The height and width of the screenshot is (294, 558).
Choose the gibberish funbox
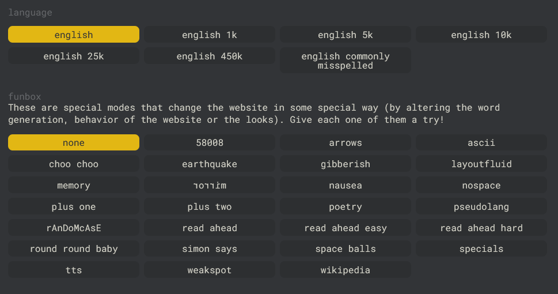pyautogui.click(x=345, y=164)
